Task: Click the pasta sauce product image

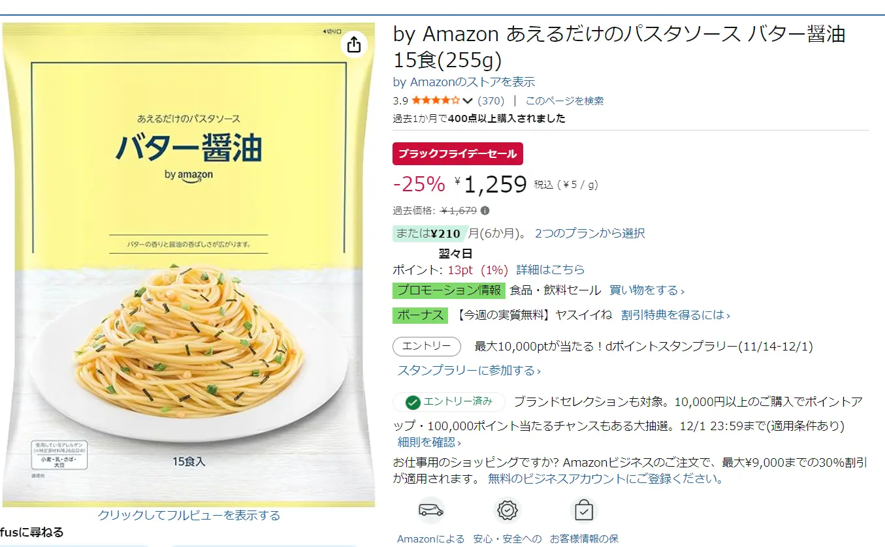Action: click(188, 264)
